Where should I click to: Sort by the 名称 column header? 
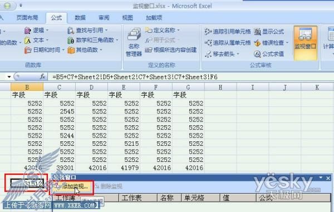pyautogui.click(x=169, y=198)
